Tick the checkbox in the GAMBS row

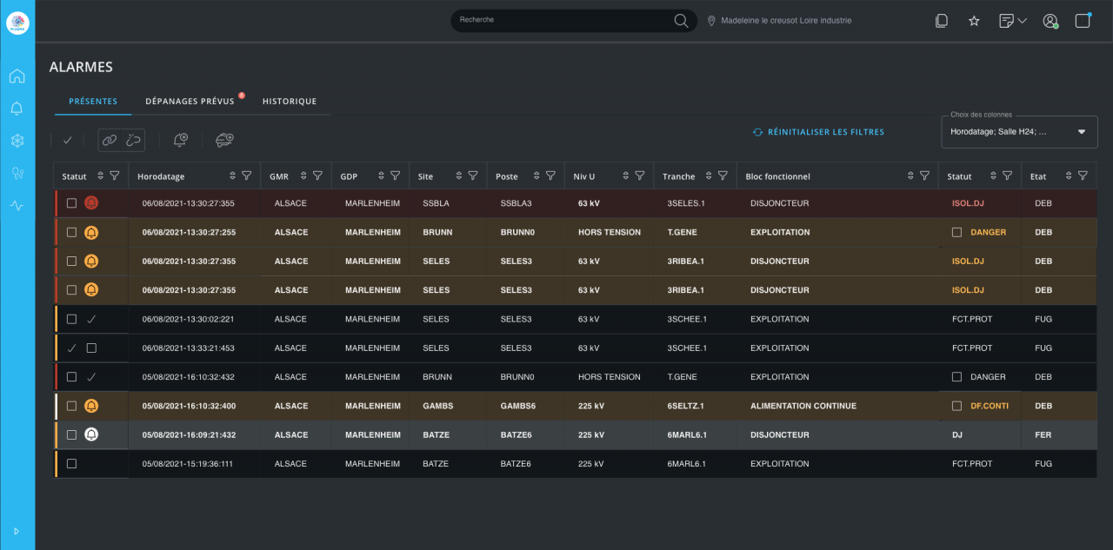(71, 406)
